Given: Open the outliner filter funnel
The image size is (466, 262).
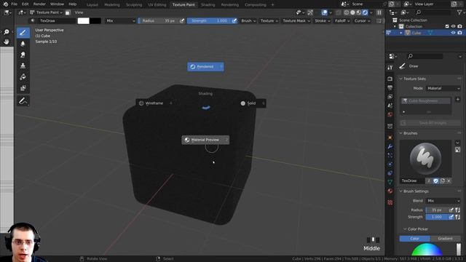Looking at the screenshot, I should [x=459, y=12].
